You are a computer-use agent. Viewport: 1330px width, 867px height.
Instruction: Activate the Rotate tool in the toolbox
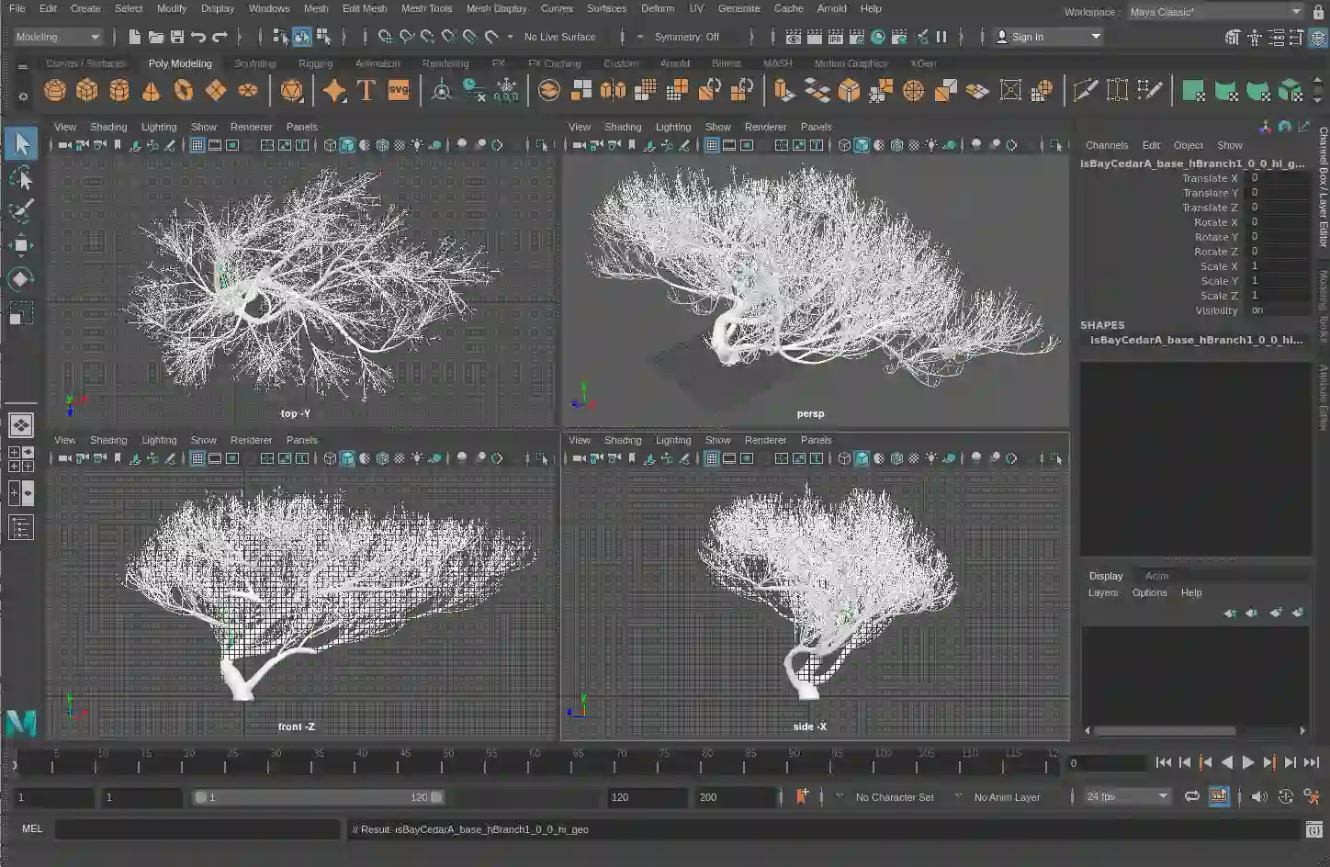click(x=21, y=279)
